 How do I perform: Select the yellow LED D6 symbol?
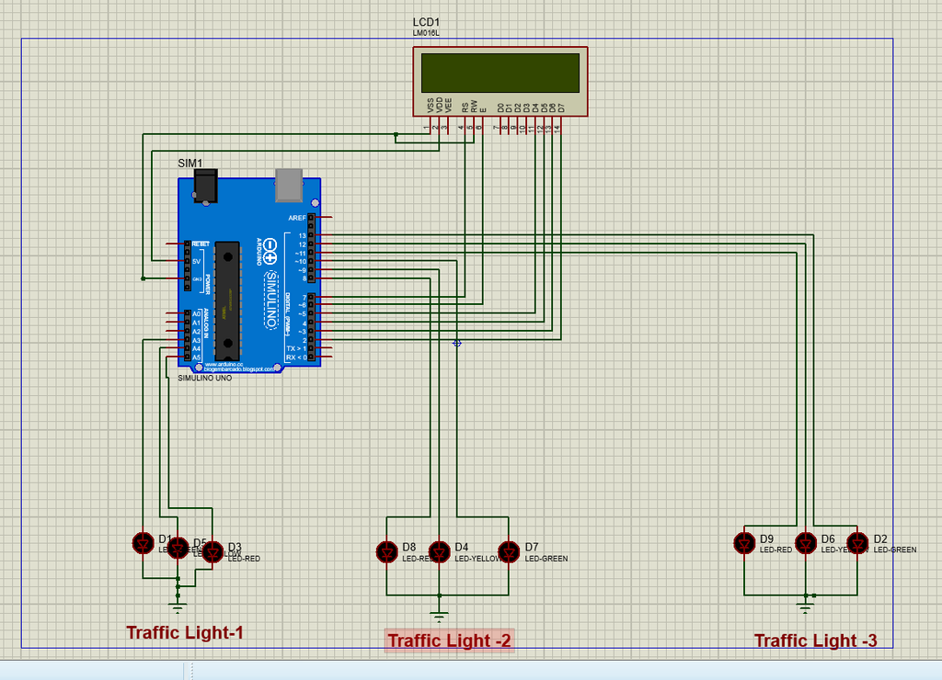point(806,543)
